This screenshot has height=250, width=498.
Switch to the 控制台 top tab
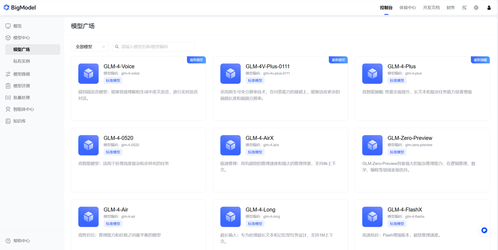pyautogui.click(x=386, y=8)
